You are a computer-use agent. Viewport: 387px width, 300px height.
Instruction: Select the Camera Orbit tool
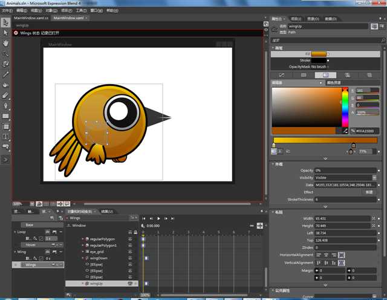click(5, 64)
